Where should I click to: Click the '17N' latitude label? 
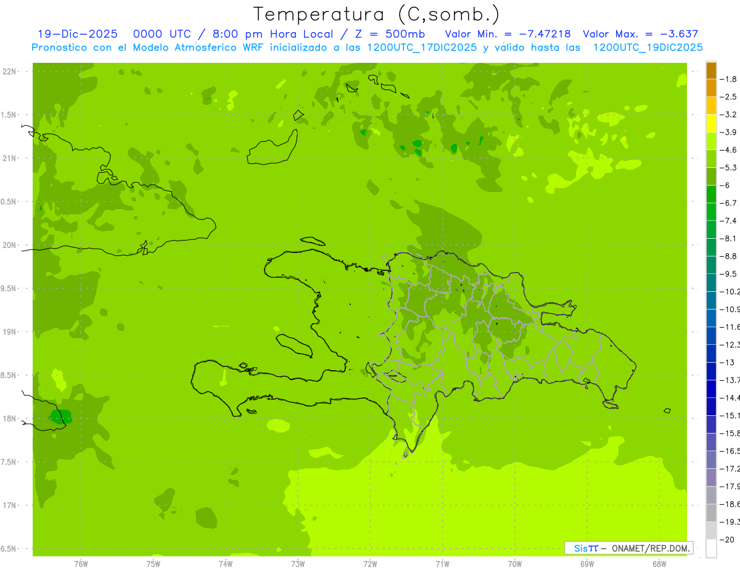click(x=9, y=505)
